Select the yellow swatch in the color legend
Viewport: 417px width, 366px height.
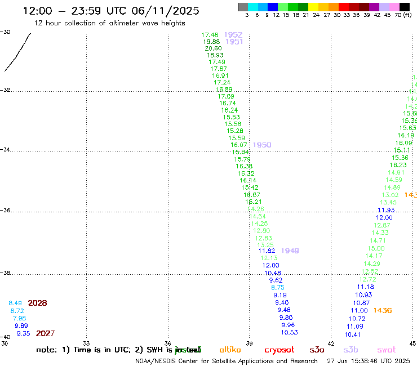click(313, 7)
